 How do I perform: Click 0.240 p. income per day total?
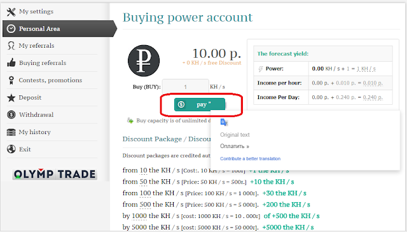(x=373, y=97)
